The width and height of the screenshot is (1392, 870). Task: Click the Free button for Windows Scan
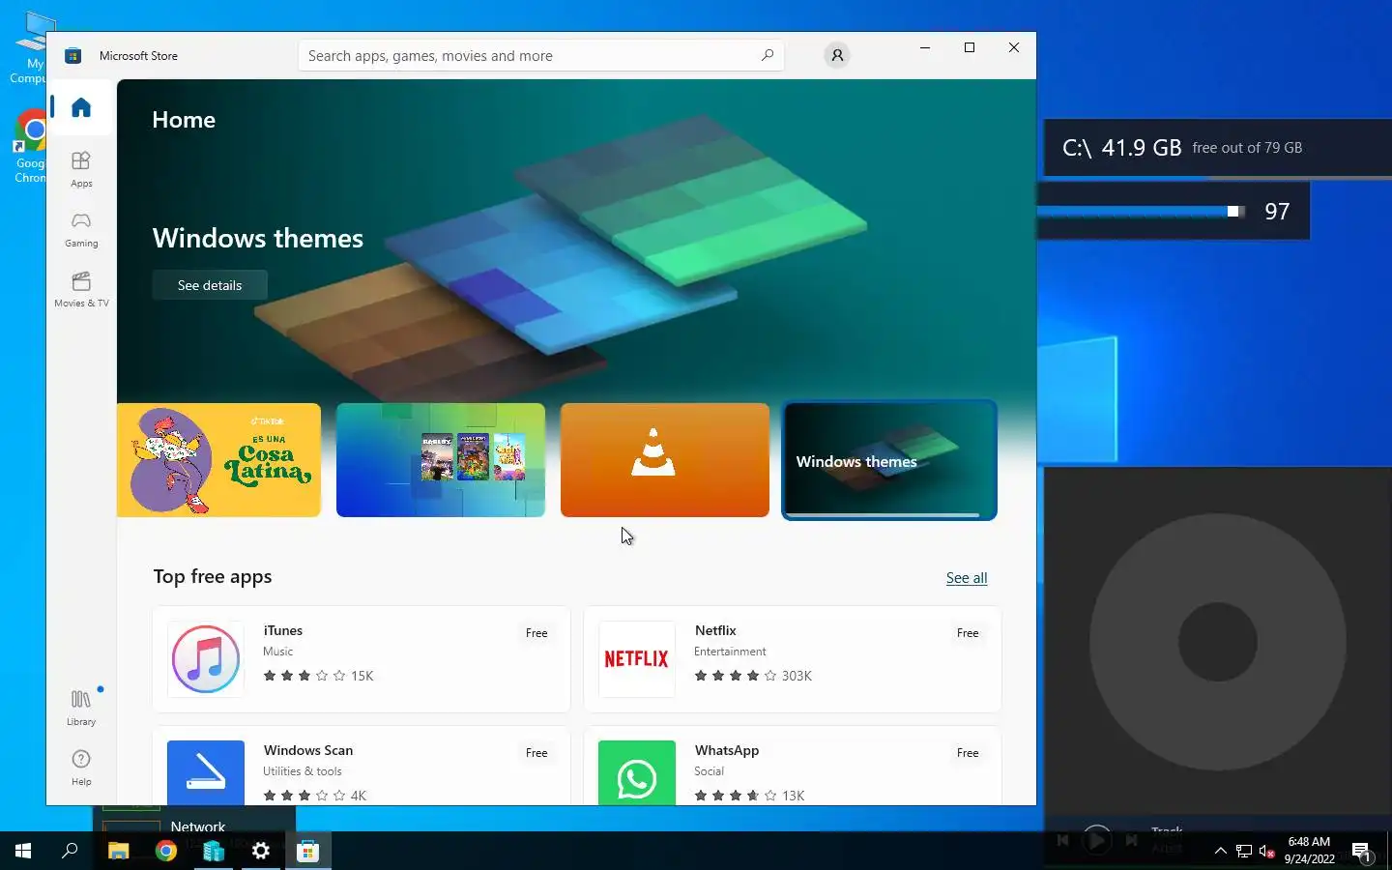pos(536,753)
